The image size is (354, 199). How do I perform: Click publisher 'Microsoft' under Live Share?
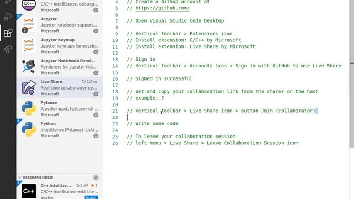tap(50, 93)
